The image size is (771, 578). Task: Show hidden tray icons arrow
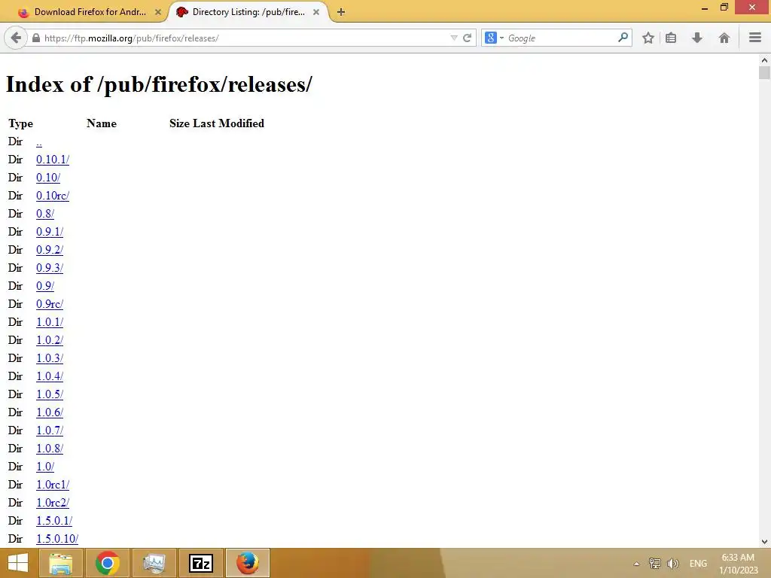point(636,564)
